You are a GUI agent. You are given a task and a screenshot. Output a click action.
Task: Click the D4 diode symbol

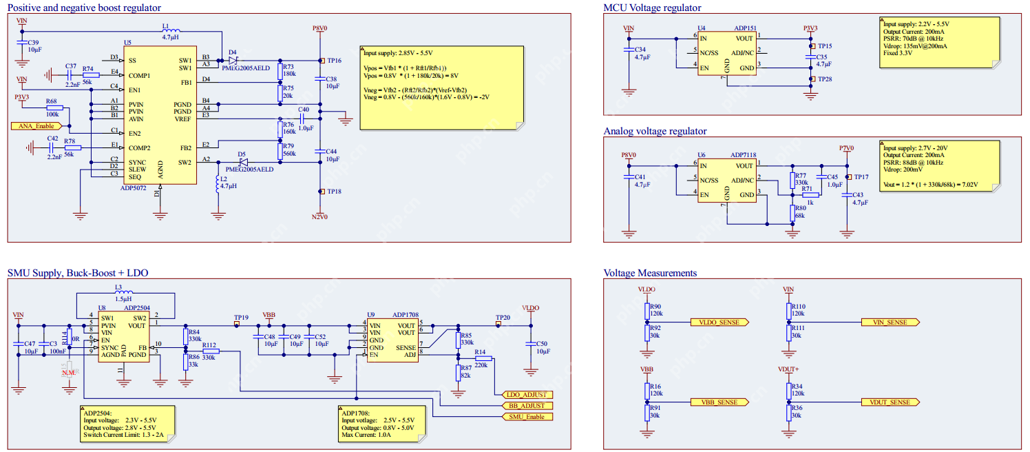[x=232, y=61]
